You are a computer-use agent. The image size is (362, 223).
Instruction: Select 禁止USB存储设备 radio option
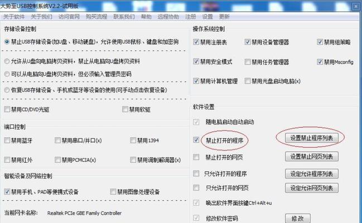coord(7,42)
